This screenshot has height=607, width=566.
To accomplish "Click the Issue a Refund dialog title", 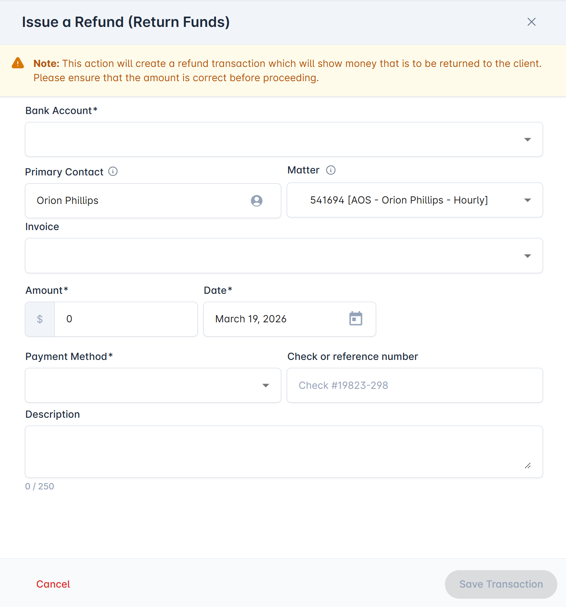I will point(126,22).
